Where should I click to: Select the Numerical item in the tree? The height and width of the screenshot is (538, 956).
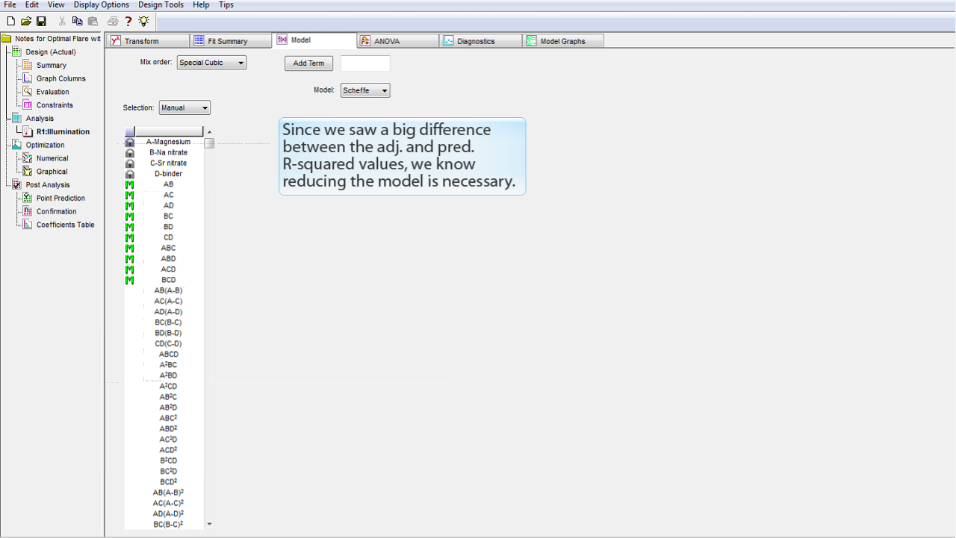52,158
